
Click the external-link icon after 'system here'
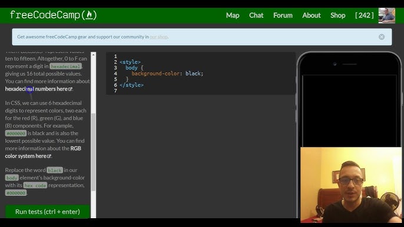(49, 156)
